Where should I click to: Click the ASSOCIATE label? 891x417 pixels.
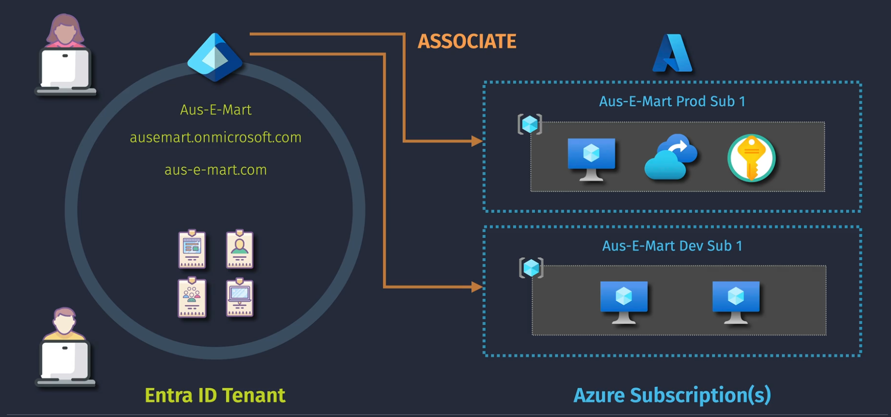coord(467,41)
